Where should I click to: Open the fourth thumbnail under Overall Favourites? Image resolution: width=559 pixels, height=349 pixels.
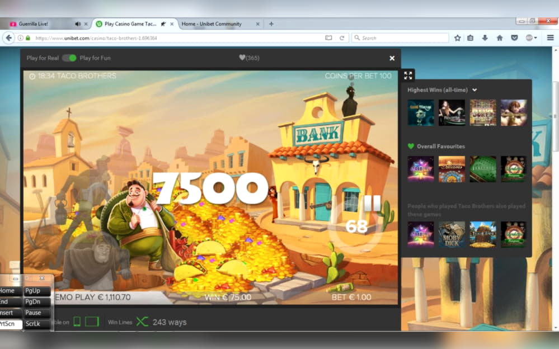(513, 169)
